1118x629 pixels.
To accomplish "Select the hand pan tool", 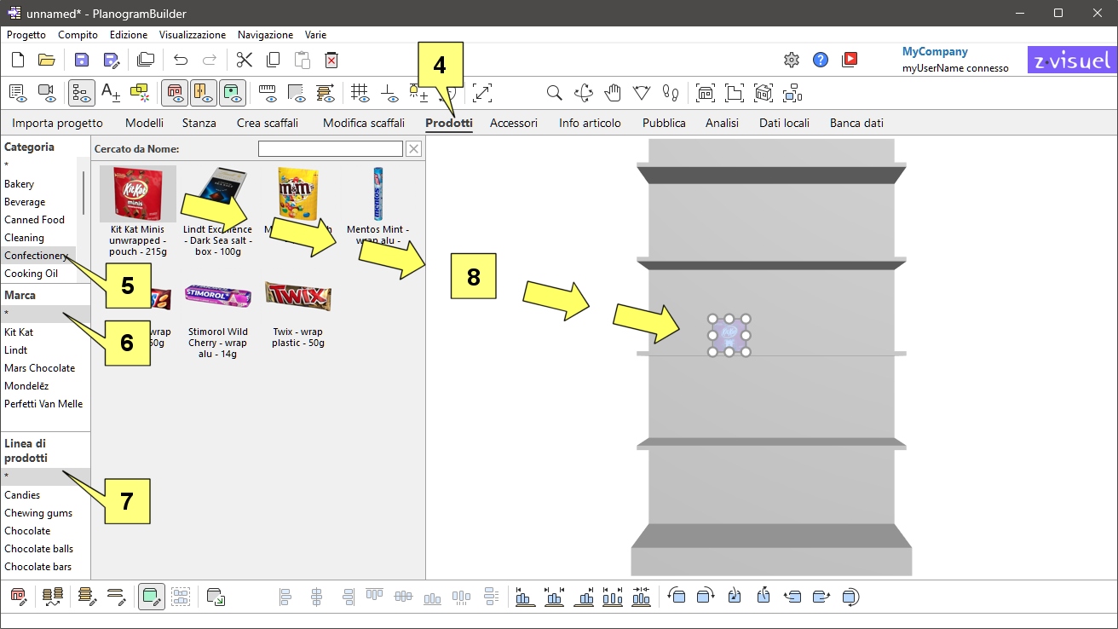I will pyautogui.click(x=613, y=93).
